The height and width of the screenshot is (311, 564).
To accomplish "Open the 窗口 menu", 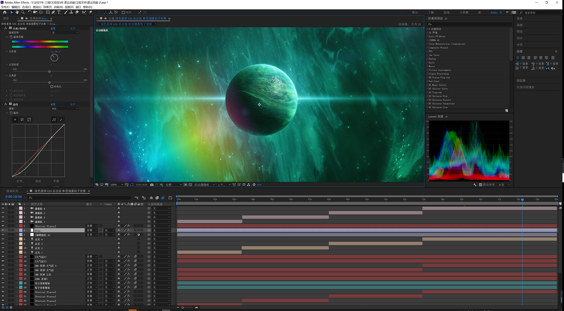I will coord(78,7).
